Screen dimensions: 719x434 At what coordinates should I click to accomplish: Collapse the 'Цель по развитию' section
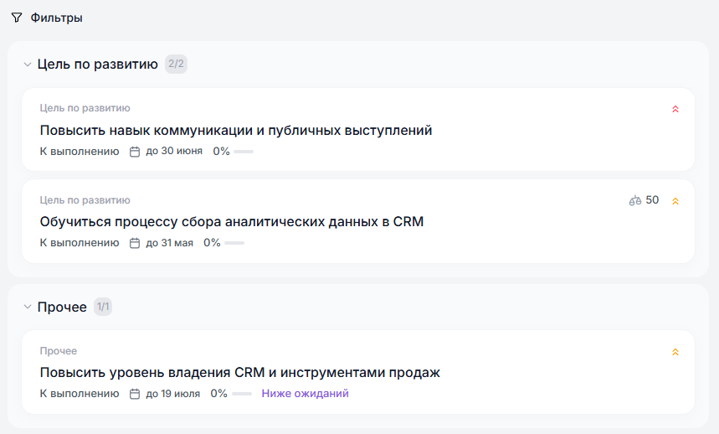pos(28,65)
